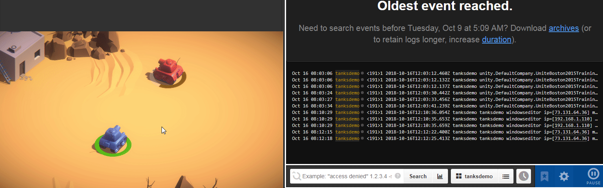Open the clock seek-to-time button
The image size is (603, 188).
point(524,176)
